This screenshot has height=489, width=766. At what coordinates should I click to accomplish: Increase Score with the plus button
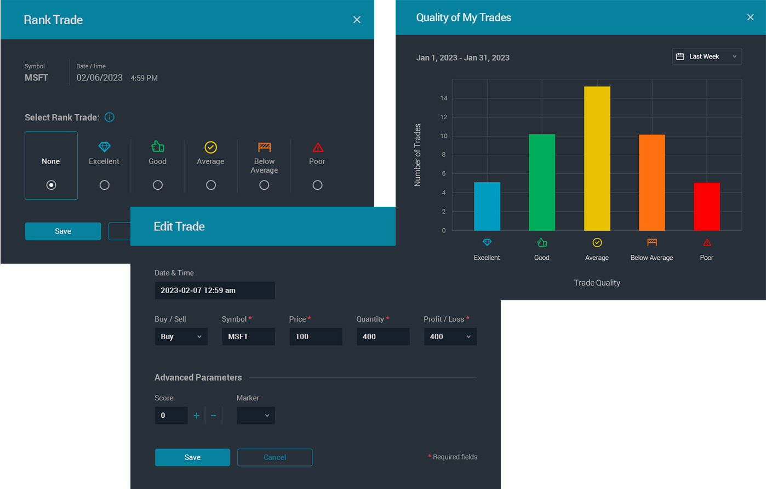point(197,416)
